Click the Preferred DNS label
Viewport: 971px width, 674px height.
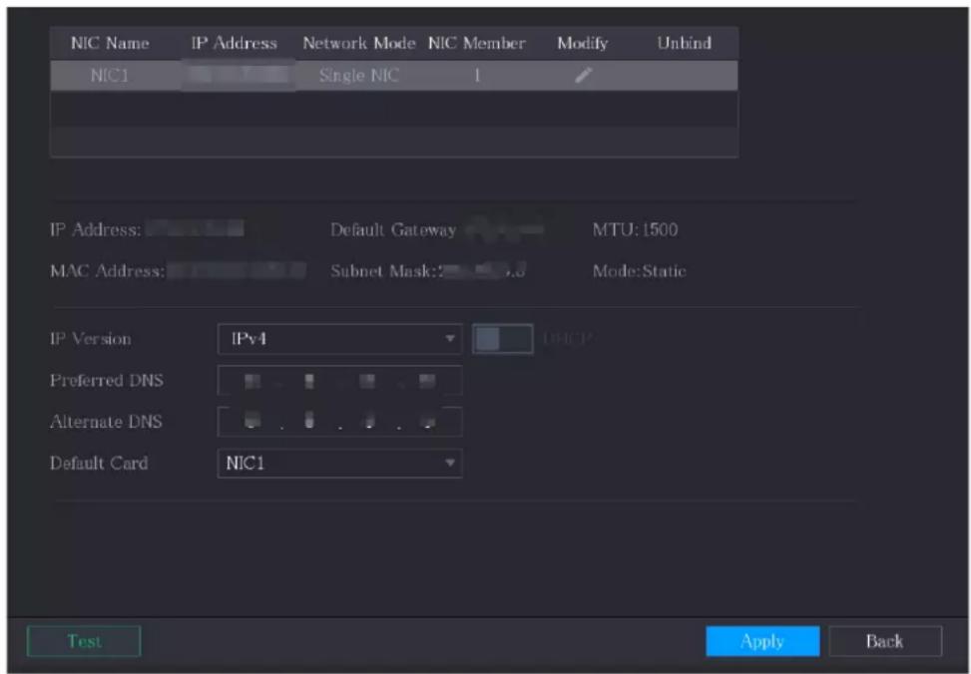pos(107,381)
